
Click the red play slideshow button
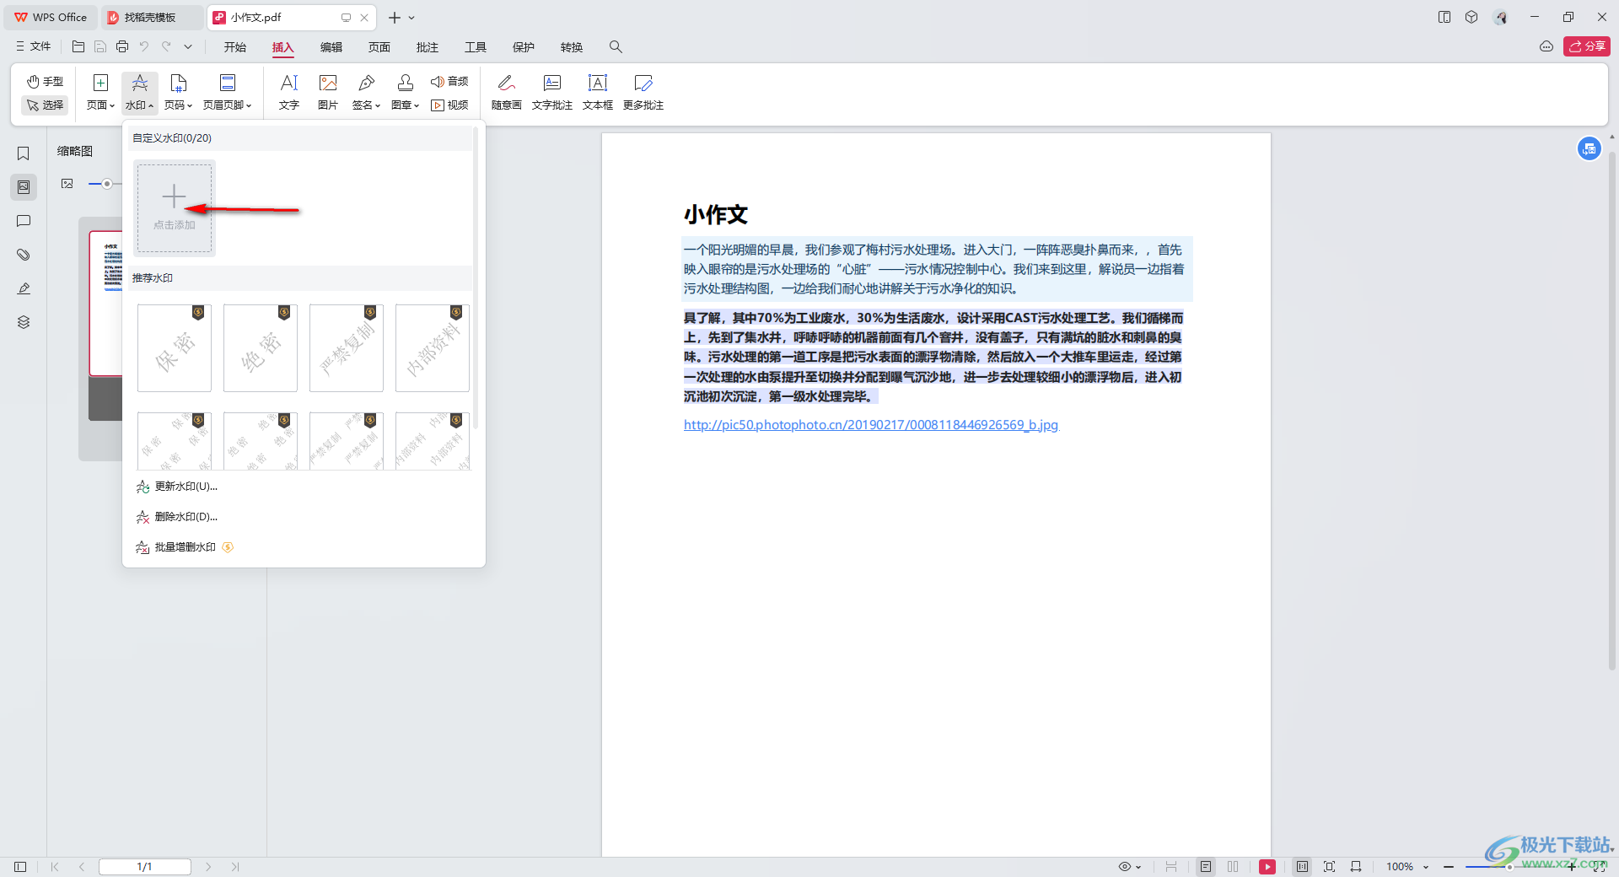coord(1267,867)
